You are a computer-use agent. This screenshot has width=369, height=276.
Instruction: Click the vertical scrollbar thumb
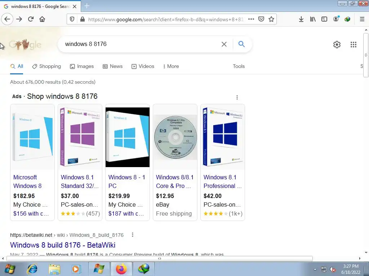click(366, 55)
